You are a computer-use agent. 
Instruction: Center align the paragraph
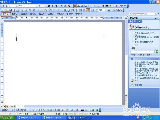click(x=79, y=6)
